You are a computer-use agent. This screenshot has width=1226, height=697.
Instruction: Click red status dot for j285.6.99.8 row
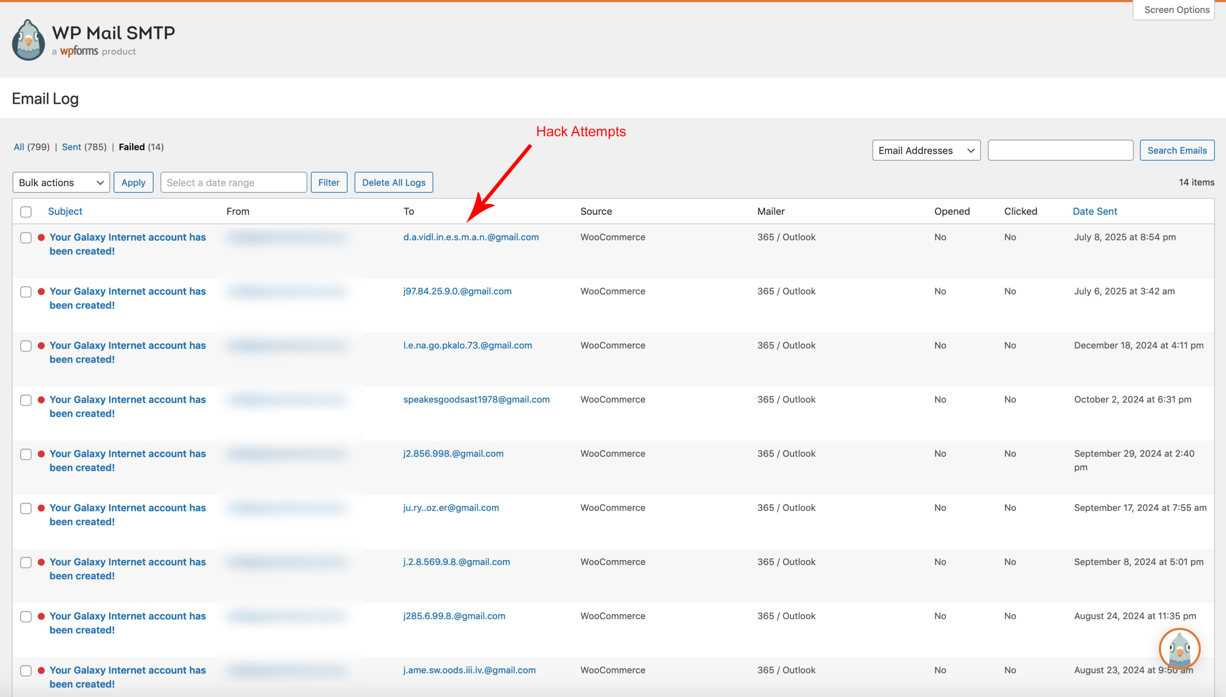pyautogui.click(x=41, y=616)
